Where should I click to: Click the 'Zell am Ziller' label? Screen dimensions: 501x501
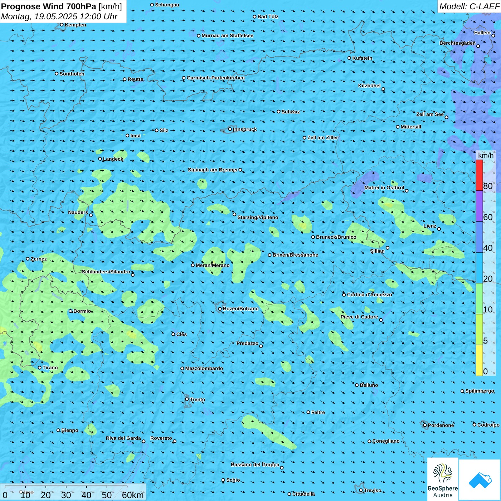click(323, 137)
